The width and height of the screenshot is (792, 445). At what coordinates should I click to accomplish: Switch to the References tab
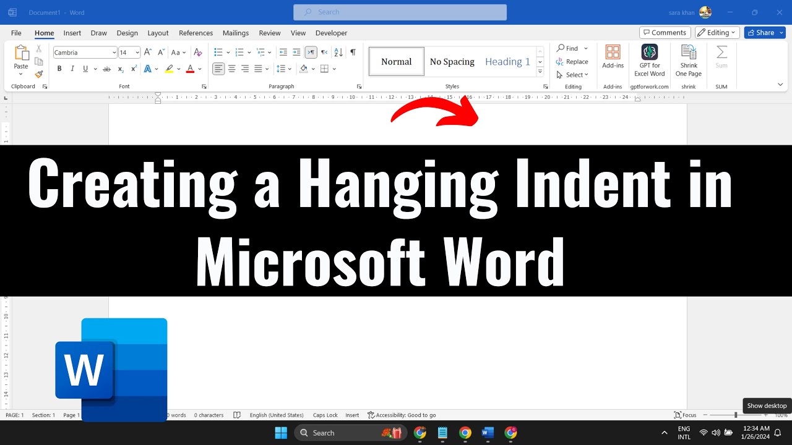point(196,33)
